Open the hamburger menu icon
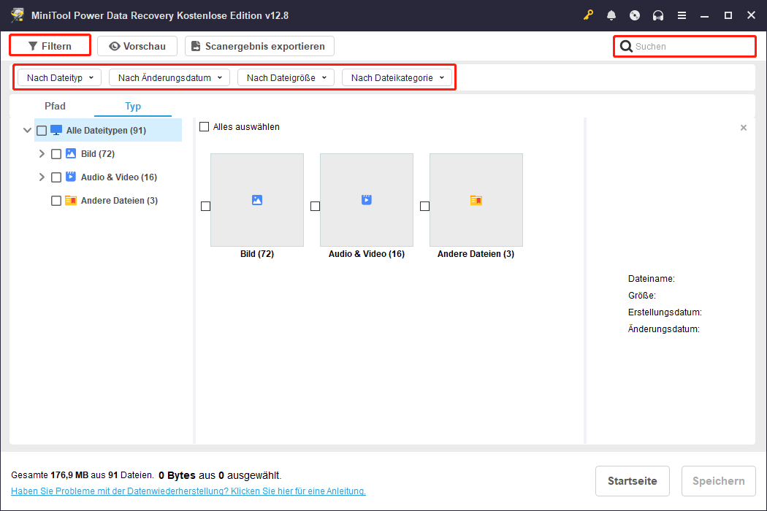The height and width of the screenshot is (511, 767). pos(682,15)
